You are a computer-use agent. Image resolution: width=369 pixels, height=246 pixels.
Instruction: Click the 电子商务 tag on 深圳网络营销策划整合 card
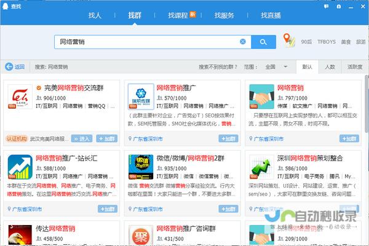click(x=314, y=176)
